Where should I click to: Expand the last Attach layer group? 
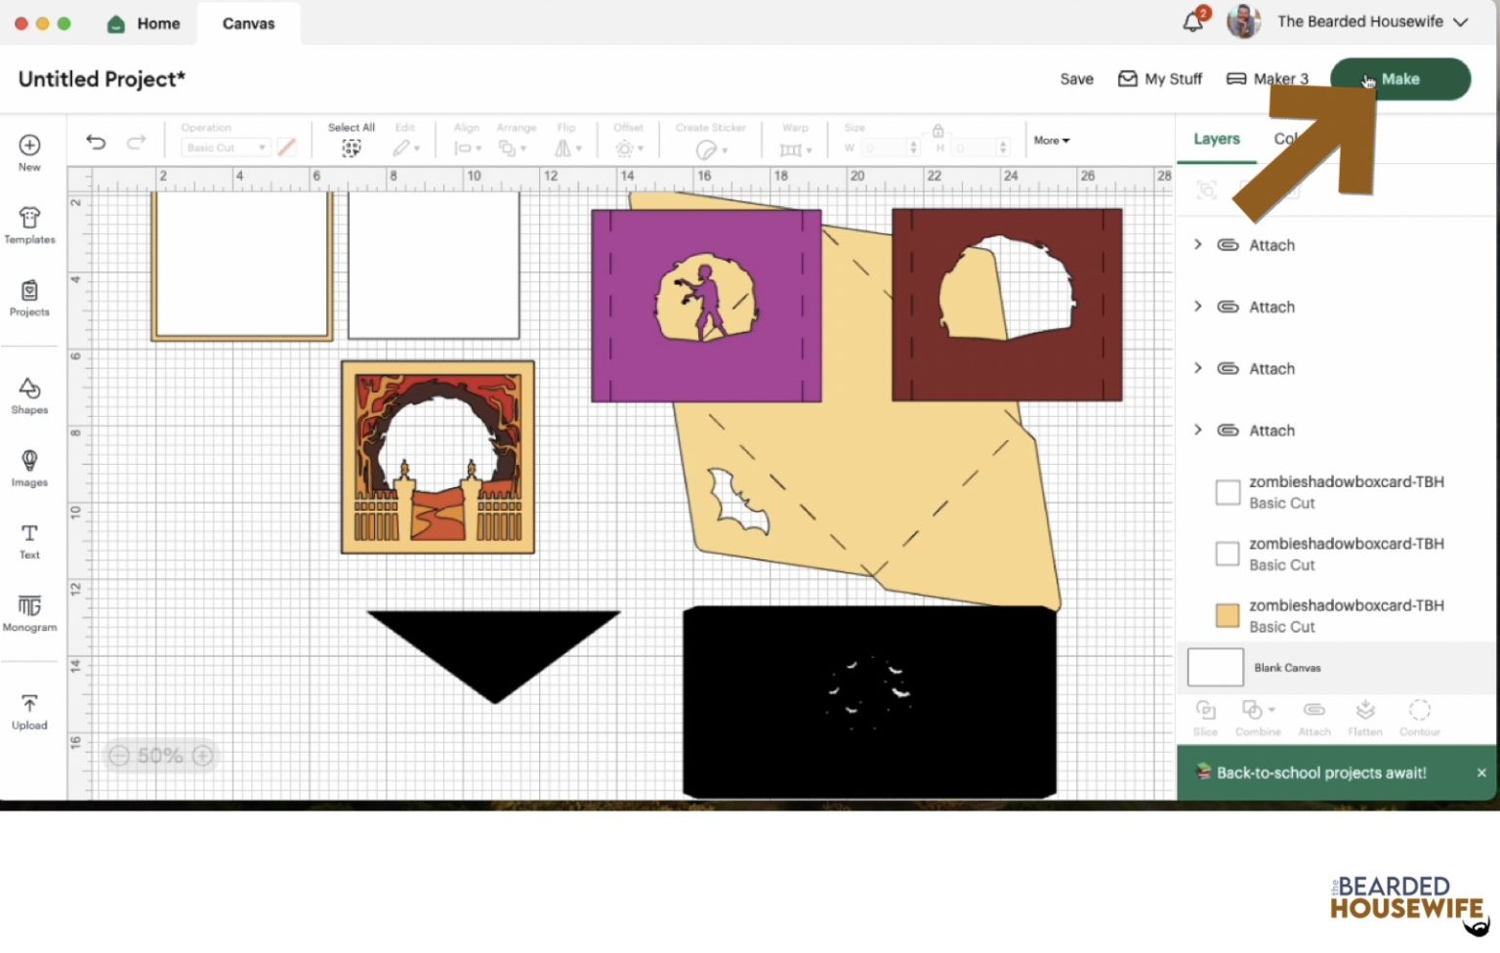[1198, 430]
